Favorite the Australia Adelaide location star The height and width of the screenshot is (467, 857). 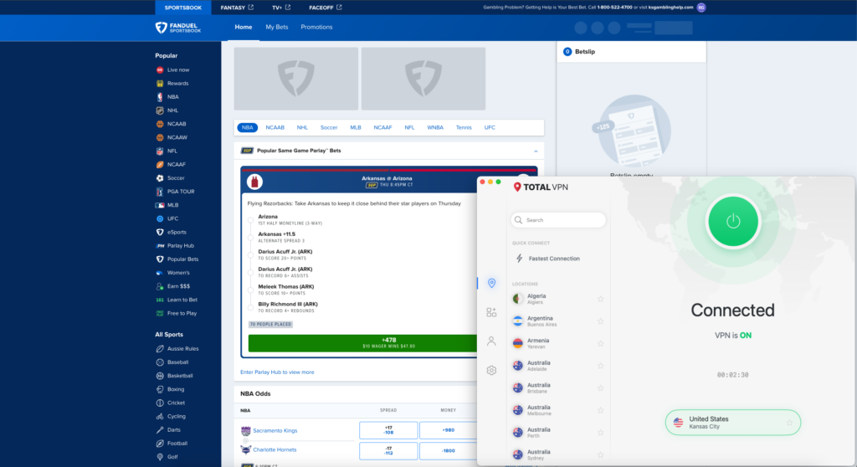[x=600, y=366]
